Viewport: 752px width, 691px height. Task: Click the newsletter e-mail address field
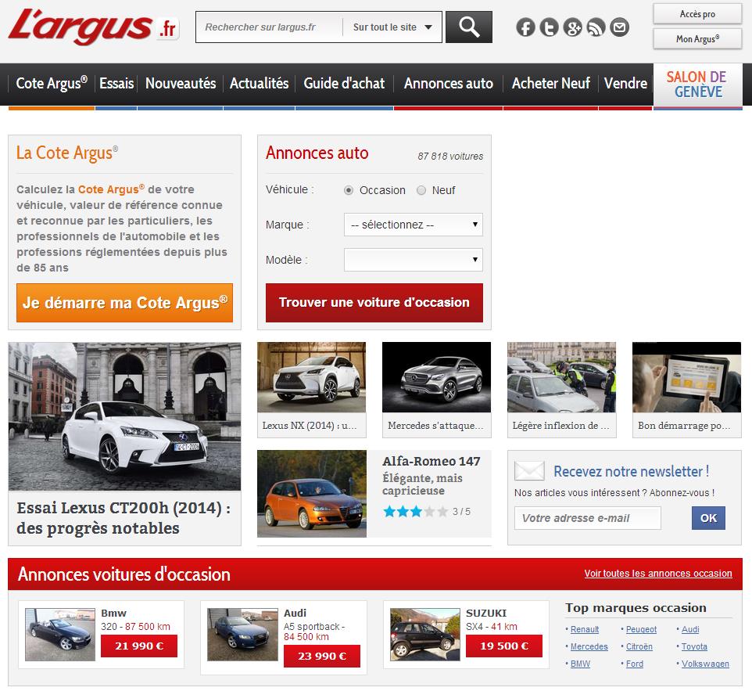pyautogui.click(x=587, y=518)
